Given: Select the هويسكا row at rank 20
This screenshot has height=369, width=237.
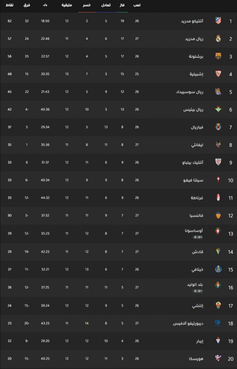Looking at the screenshot, I should [118, 359].
